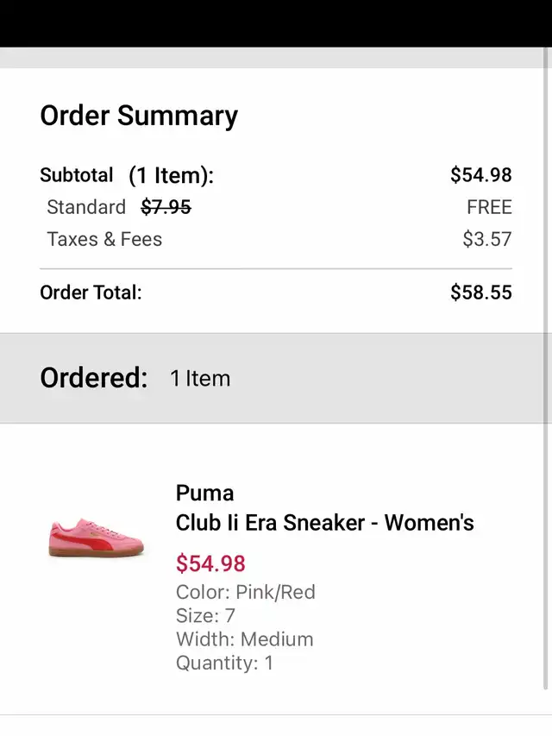Screen dimensions: 552x736
Task: Select the Color: Pink/Red detail
Action: [246, 592]
